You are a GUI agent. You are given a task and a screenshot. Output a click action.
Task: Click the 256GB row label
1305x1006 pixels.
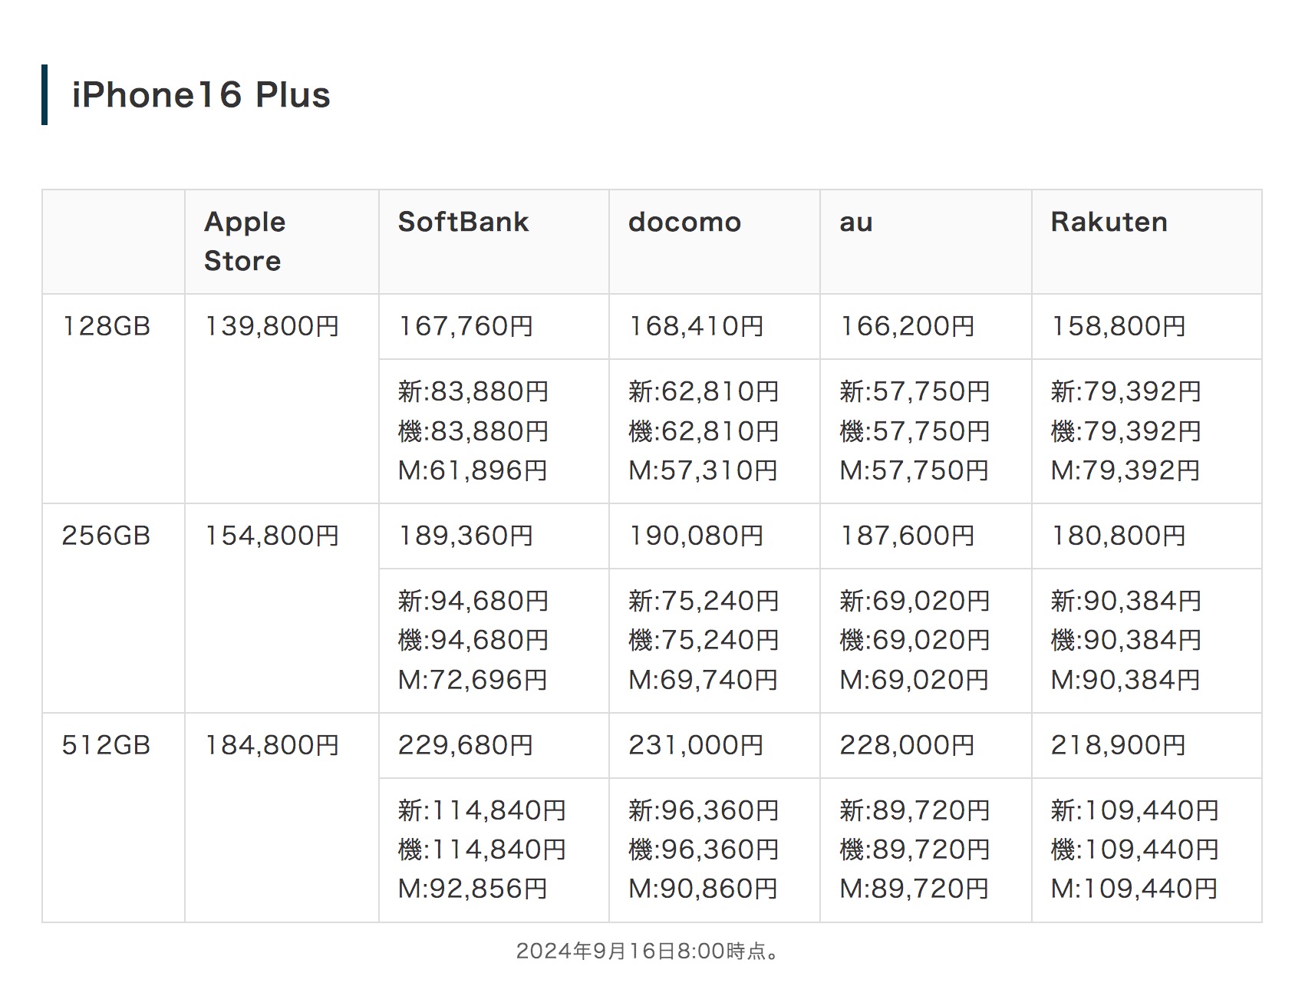point(106,536)
